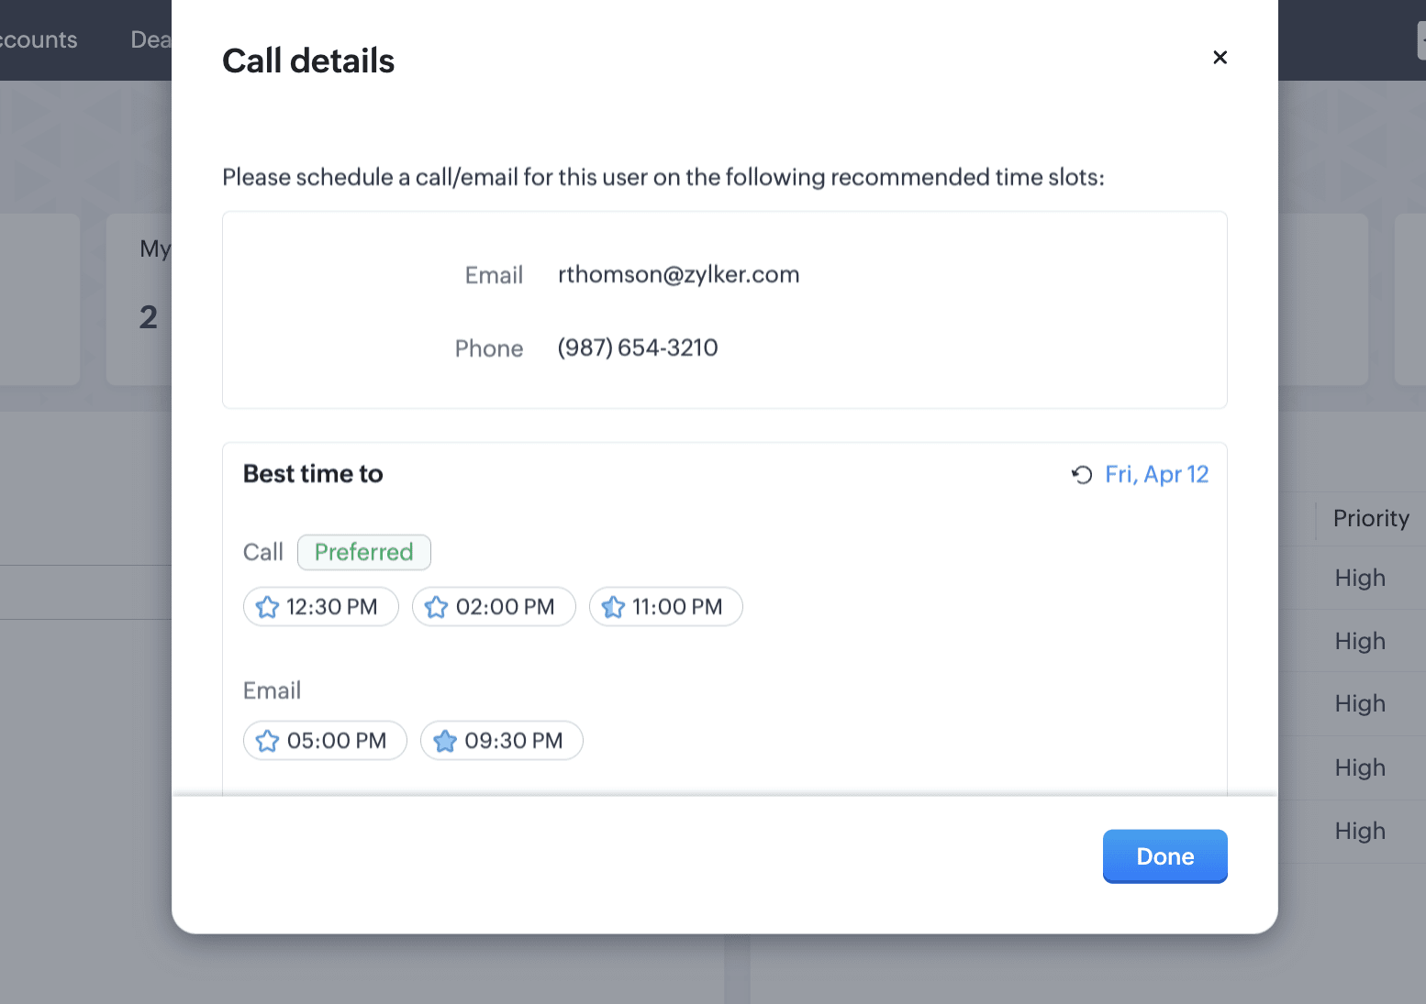Click the star icon on 11:00 PM slot

pyautogui.click(x=613, y=607)
